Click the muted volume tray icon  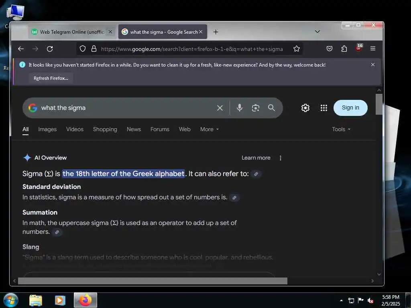point(370,301)
